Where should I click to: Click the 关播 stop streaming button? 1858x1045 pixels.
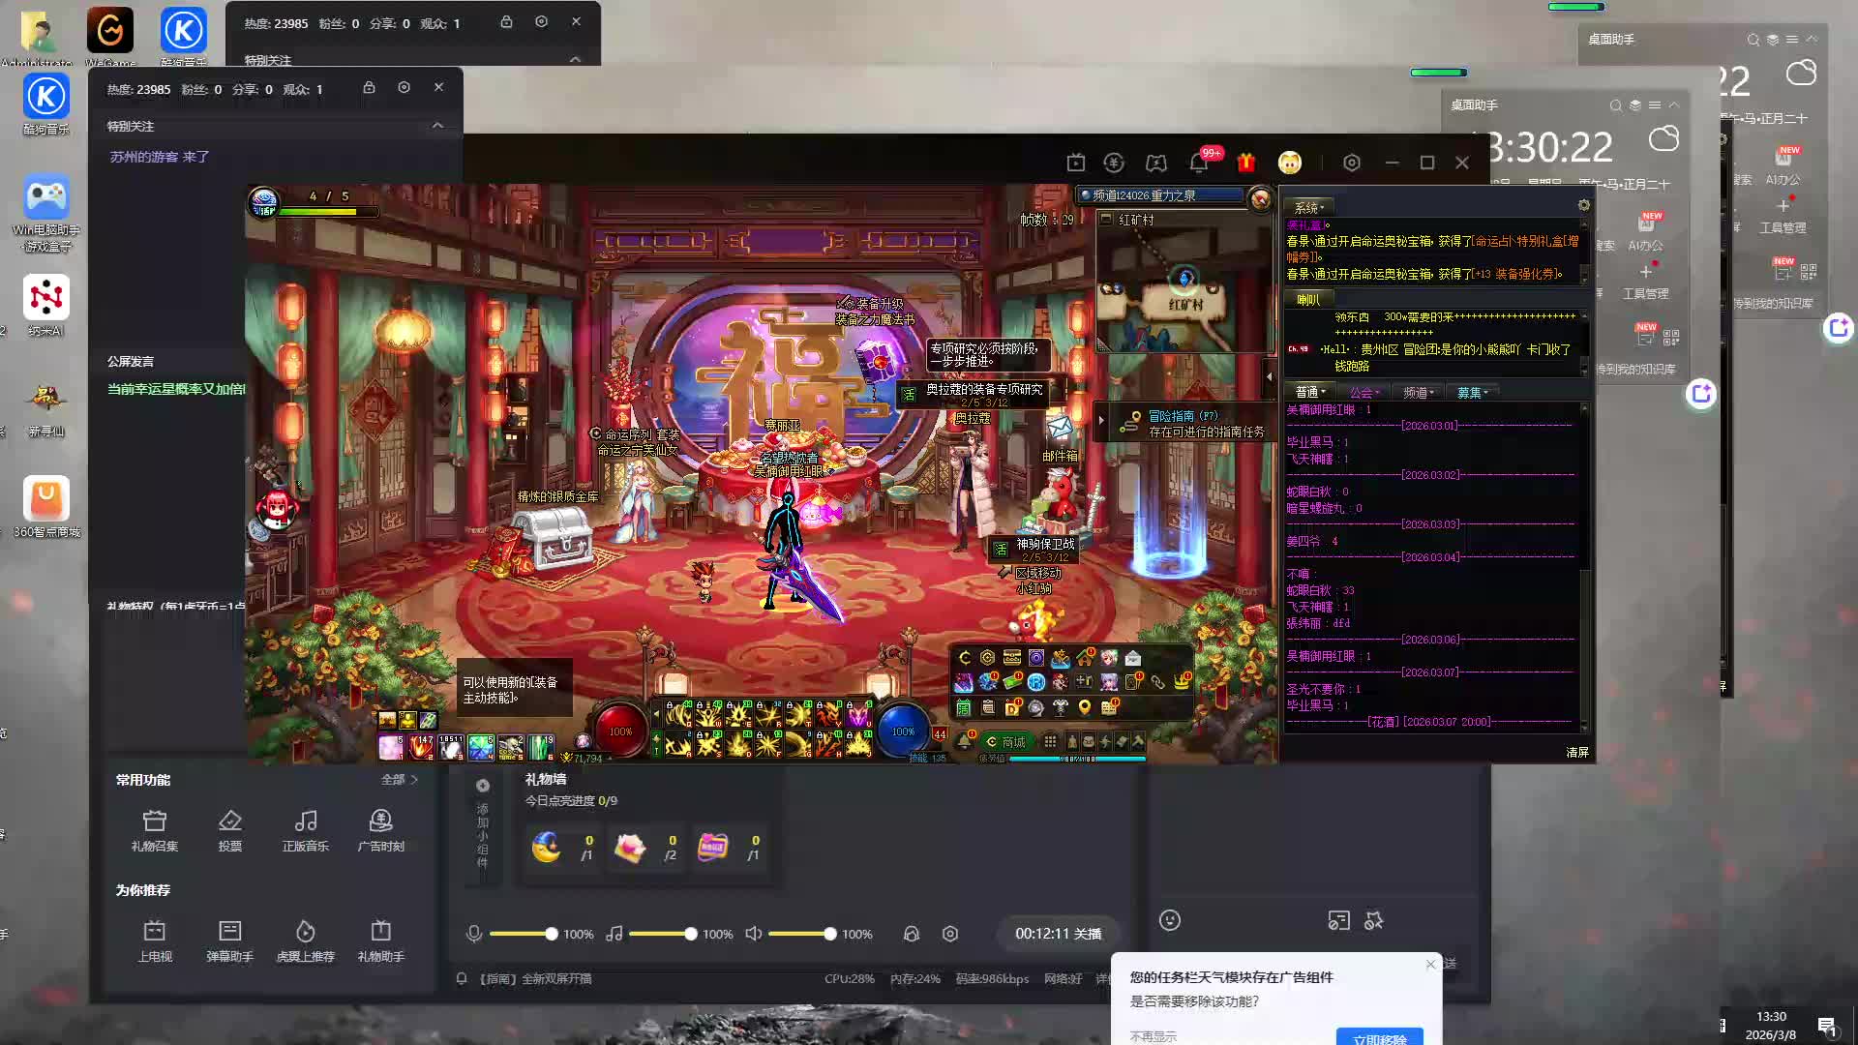(x=1087, y=934)
